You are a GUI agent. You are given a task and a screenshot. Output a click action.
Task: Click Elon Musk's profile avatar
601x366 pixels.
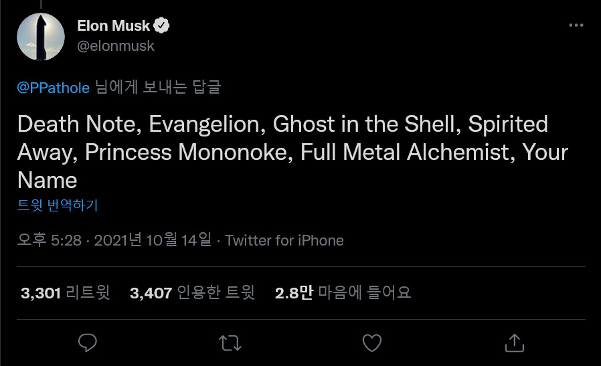(x=41, y=36)
